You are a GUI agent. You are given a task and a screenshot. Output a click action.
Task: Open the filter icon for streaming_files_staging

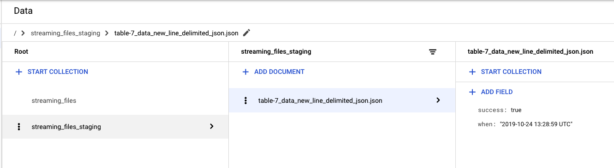coord(433,52)
